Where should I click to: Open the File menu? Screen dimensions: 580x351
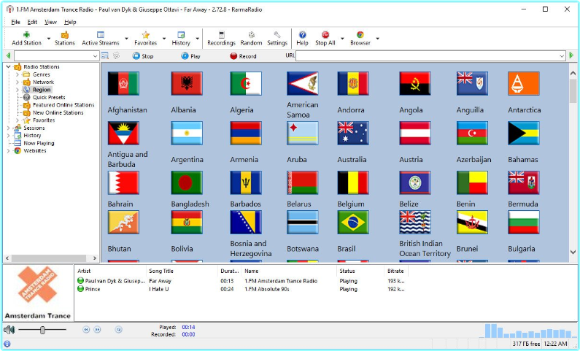click(15, 22)
